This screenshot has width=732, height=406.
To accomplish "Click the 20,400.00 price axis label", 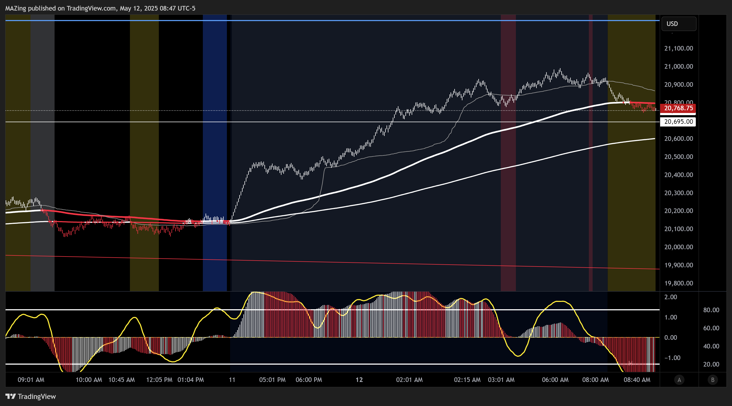I will [x=678, y=175].
